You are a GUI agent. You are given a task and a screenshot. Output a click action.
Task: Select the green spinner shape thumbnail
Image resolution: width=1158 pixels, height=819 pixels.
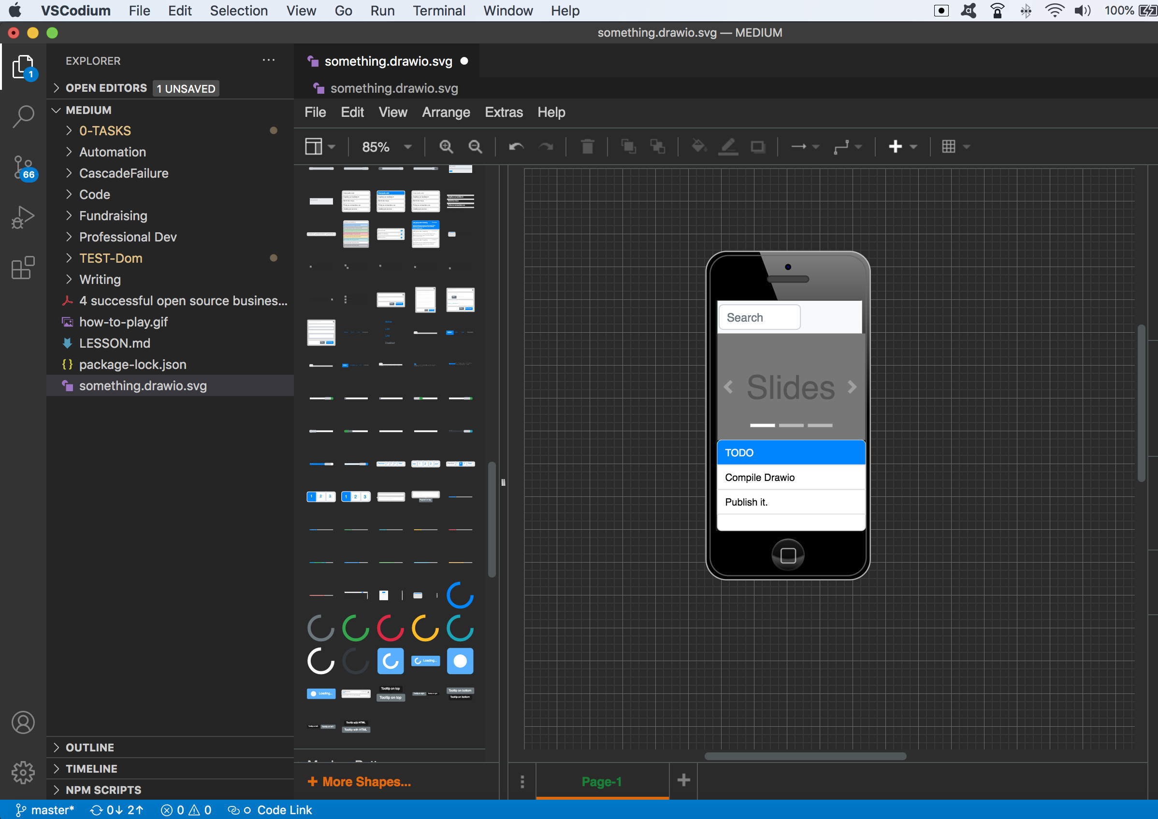click(355, 628)
